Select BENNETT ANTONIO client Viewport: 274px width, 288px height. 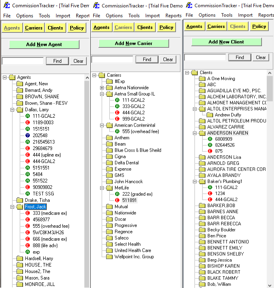tap(228, 242)
